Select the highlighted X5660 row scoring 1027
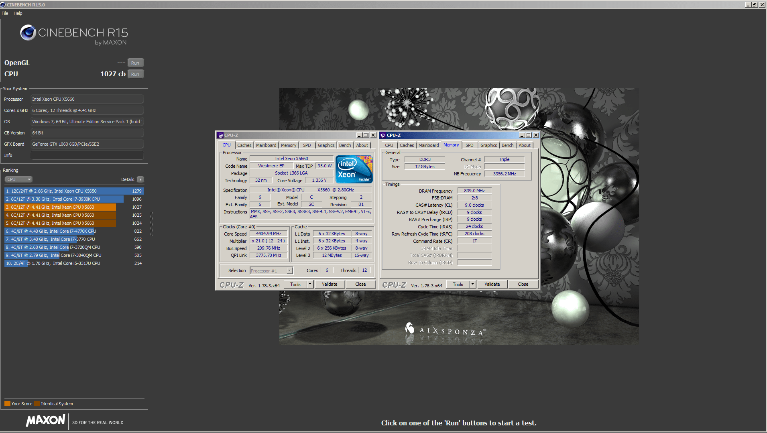This screenshot has height=433, width=767. click(x=74, y=207)
